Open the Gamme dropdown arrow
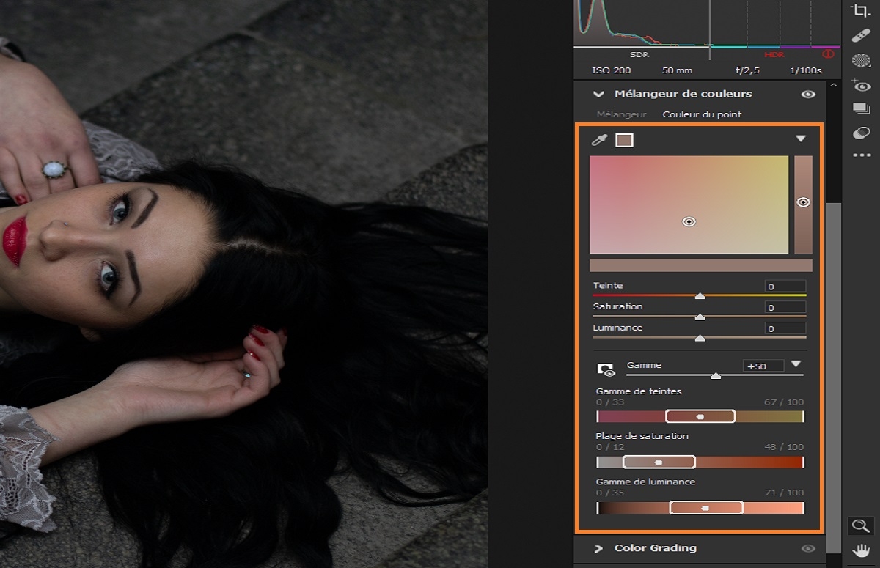 pos(796,364)
